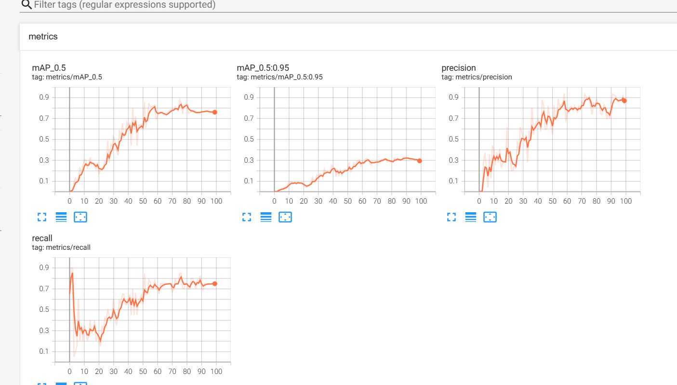Viewport: 677px width, 385px height.
Task: Click the final data point on the recall curve
Action: 215,283
